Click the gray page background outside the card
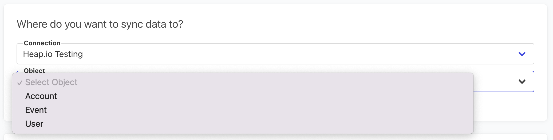 pyautogui.click(x=550, y=128)
